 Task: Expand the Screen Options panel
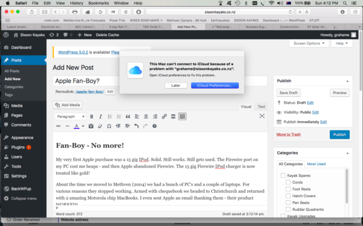point(309,43)
